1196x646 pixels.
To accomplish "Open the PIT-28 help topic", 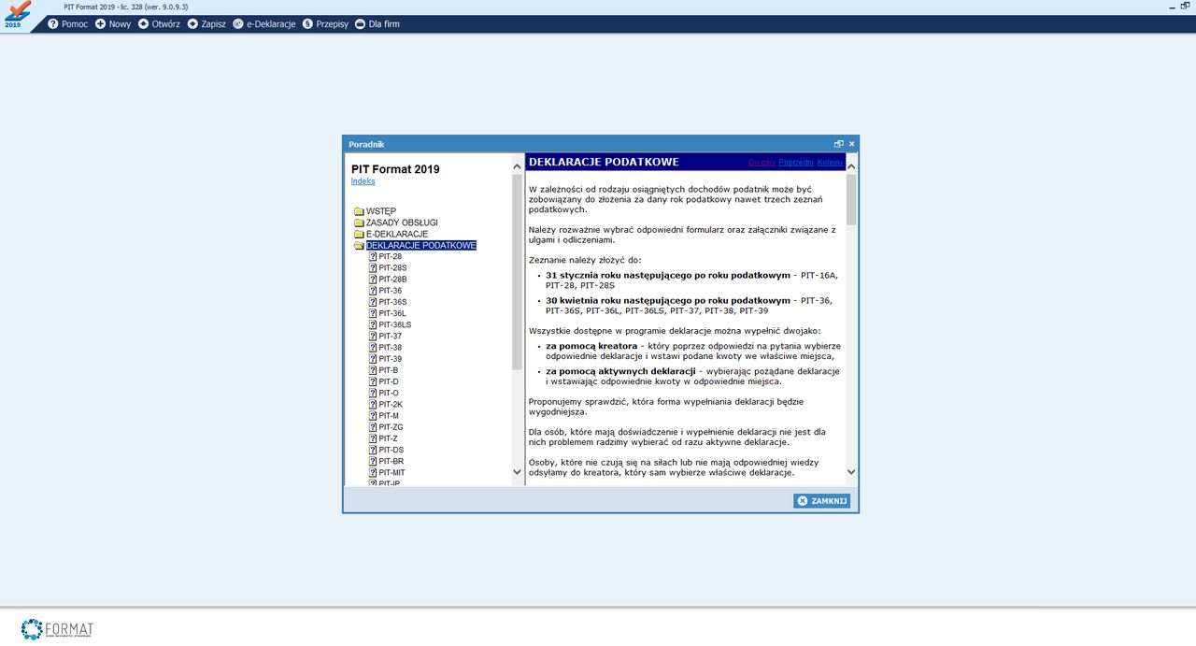I will [x=391, y=256].
